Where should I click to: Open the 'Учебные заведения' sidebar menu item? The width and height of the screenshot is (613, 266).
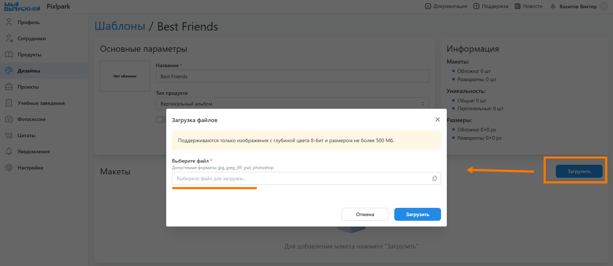tap(41, 103)
